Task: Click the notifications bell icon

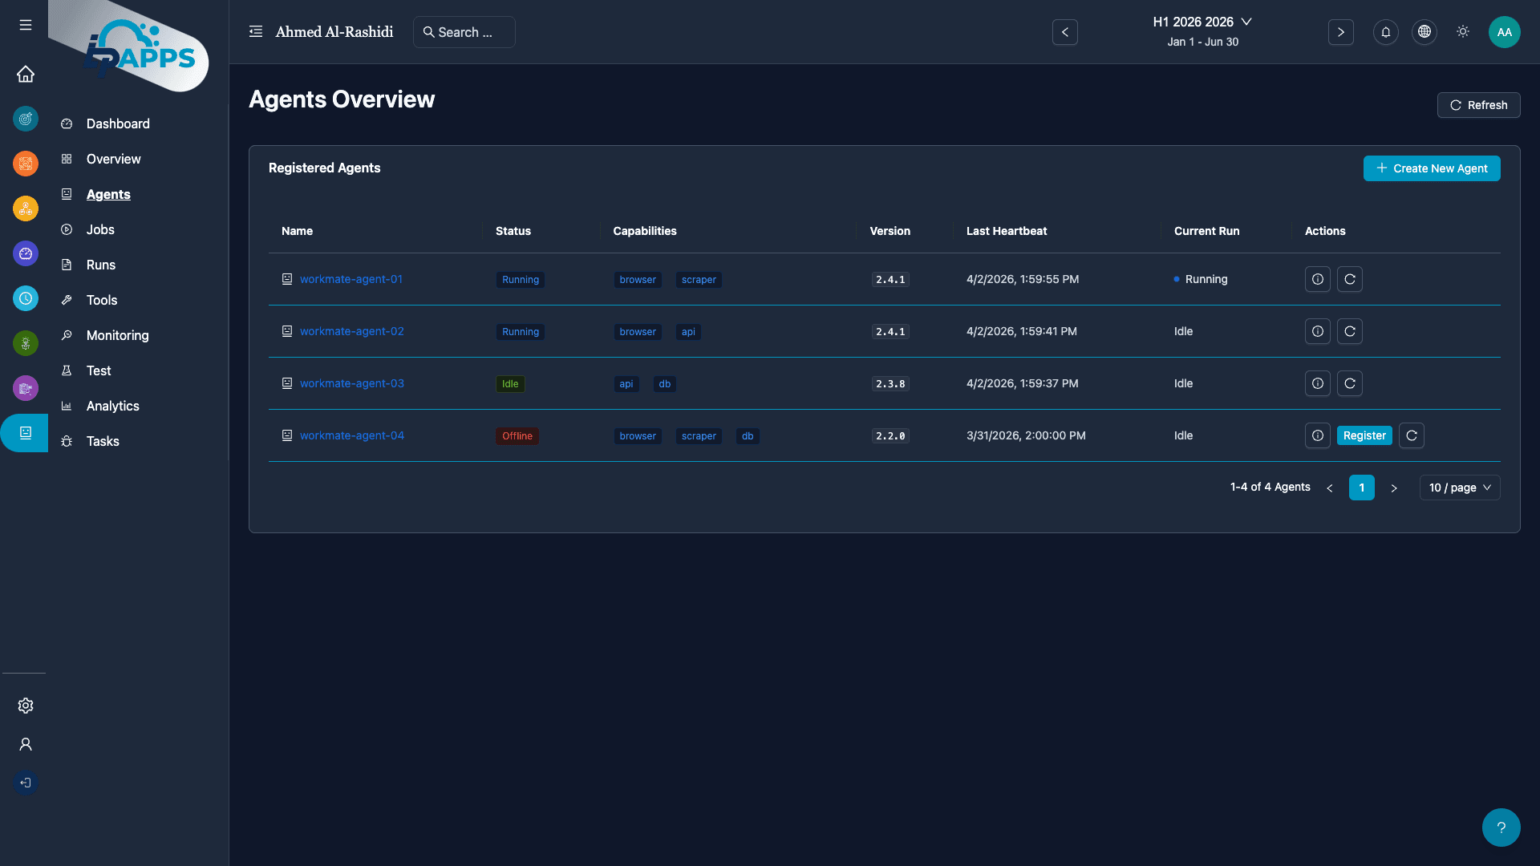Action: (1385, 32)
